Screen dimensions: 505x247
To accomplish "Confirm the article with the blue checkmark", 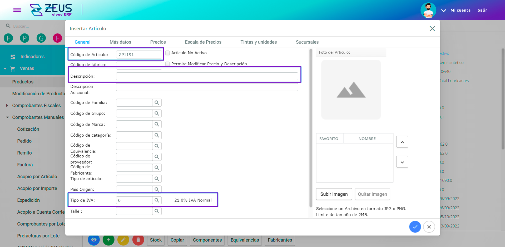I will pos(415,226).
